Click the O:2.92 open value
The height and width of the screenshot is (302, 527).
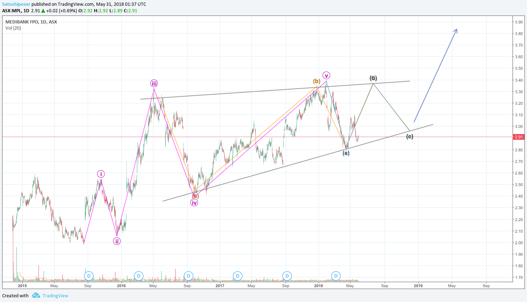(x=86, y=11)
